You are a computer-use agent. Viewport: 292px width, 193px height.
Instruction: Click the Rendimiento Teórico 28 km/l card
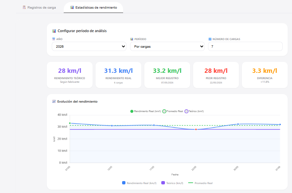click(x=70, y=75)
